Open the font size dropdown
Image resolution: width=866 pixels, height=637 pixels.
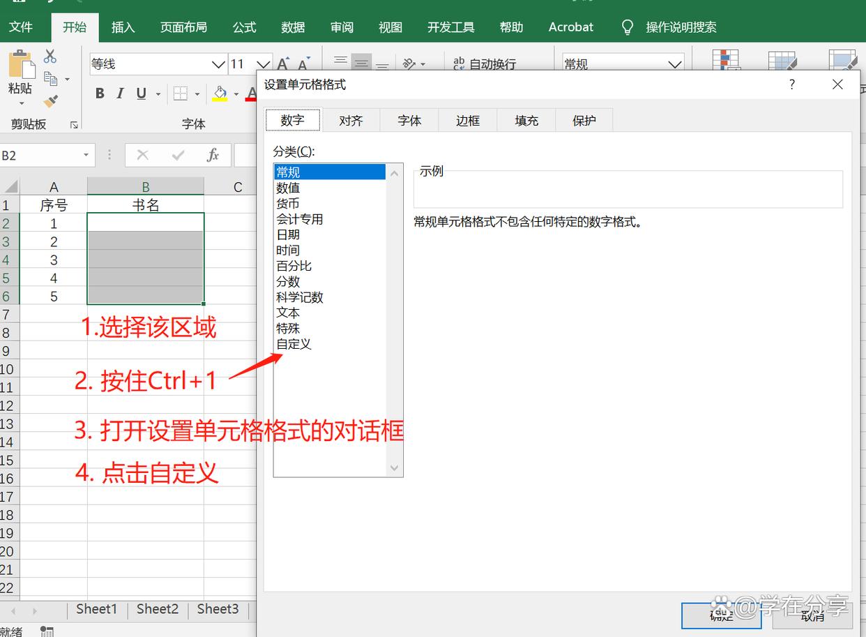click(263, 64)
